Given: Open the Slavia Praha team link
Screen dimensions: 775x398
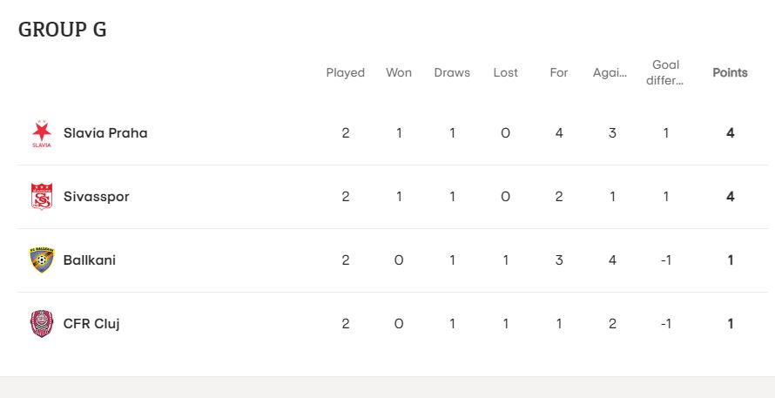Looking at the screenshot, I should click(105, 133).
